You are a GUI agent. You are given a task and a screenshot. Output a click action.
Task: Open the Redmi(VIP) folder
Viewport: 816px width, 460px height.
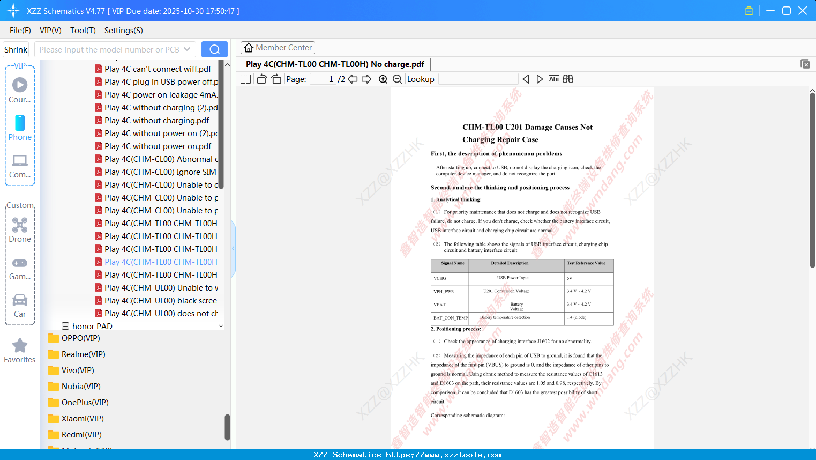(75, 435)
